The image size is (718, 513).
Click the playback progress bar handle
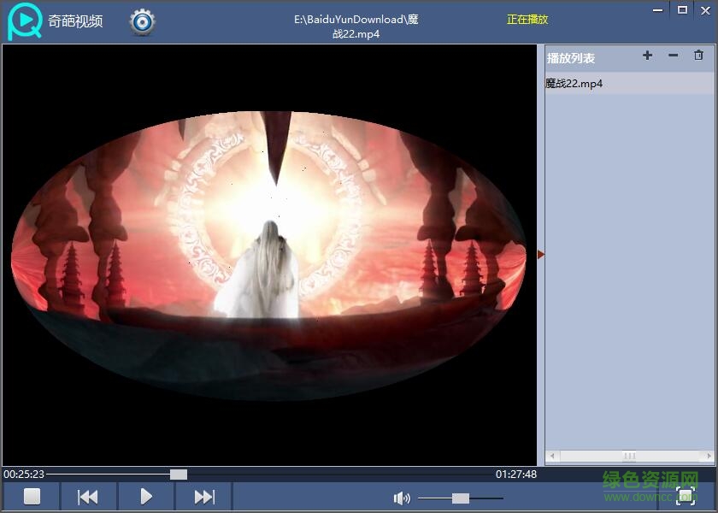coord(178,474)
